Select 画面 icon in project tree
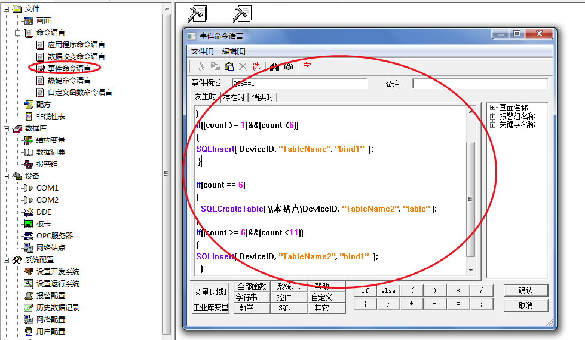Image resolution: width=585 pixels, height=340 pixels. pos(28,21)
